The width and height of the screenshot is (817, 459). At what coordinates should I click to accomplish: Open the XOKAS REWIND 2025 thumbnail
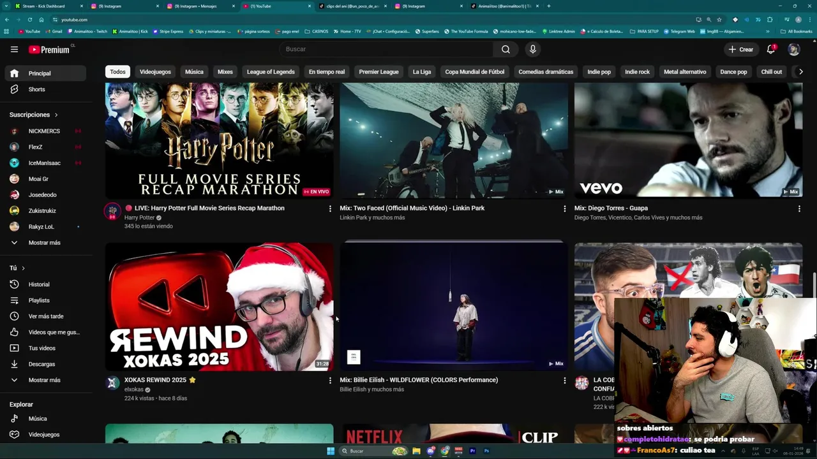(219, 307)
